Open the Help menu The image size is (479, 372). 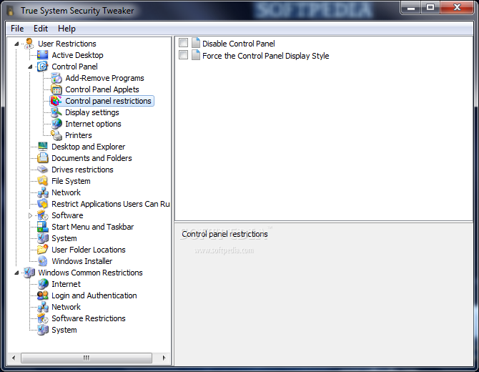point(66,29)
